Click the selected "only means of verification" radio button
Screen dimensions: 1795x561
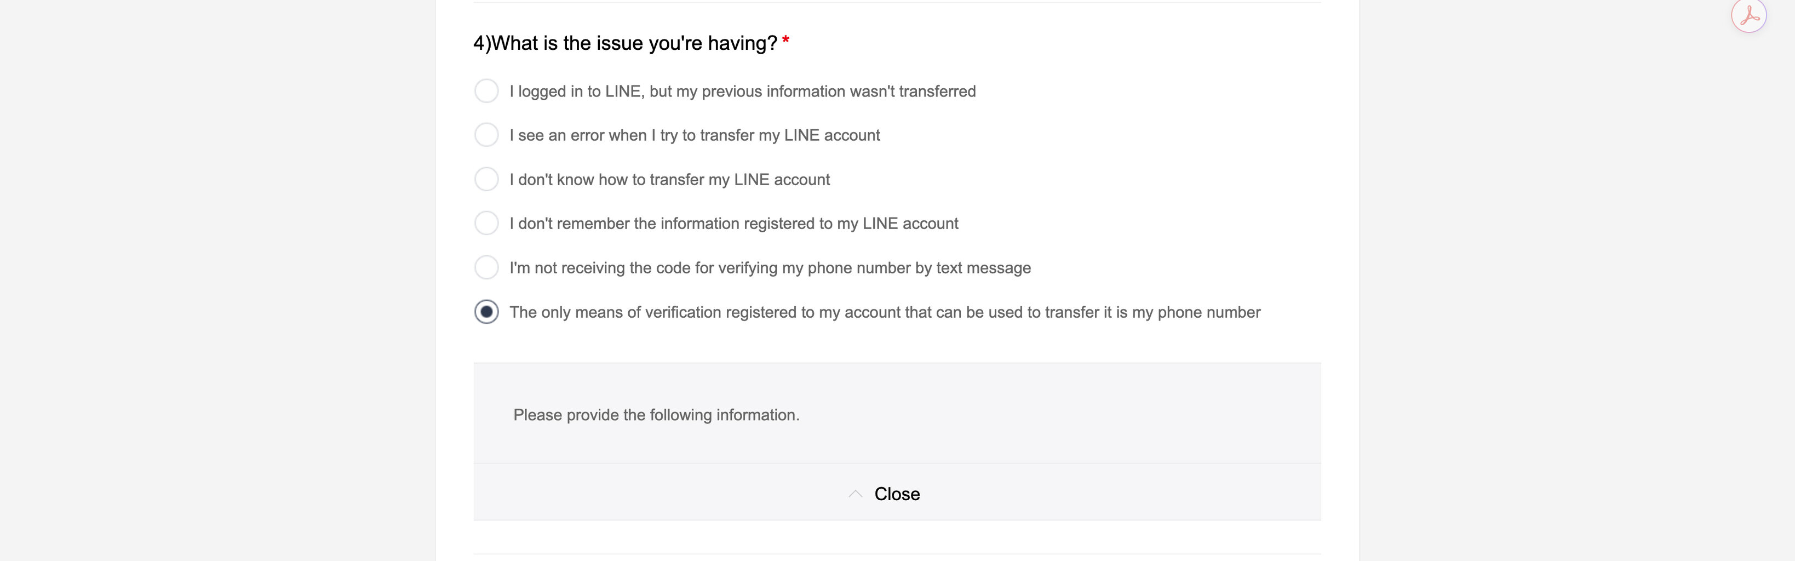tap(486, 312)
